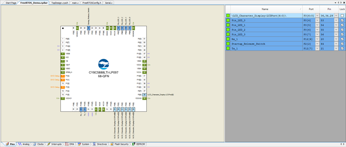Select the Startup_Release_Switch name cell
The height and width of the screenshot is (147, 346).
pyautogui.click(x=266, y=44)
